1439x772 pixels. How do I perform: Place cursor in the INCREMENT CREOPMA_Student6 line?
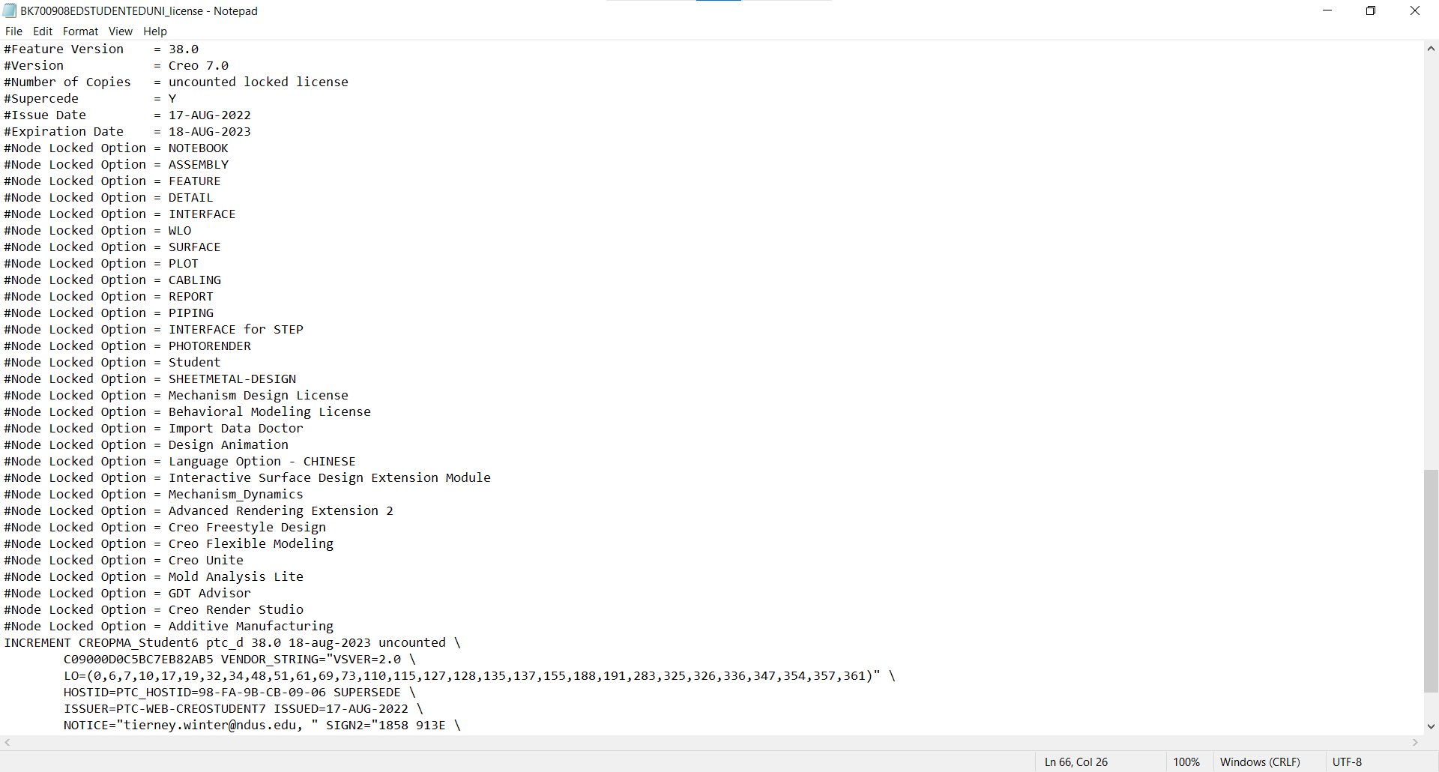click(225, 642)
